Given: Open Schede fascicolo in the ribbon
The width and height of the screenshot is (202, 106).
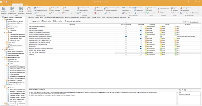Looking at the screenshot, I should pyautogui.click(x=163, y=9).
